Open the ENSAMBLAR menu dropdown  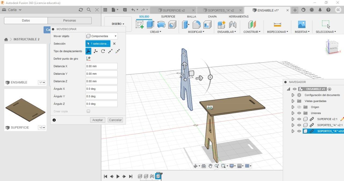pos(227,32)
